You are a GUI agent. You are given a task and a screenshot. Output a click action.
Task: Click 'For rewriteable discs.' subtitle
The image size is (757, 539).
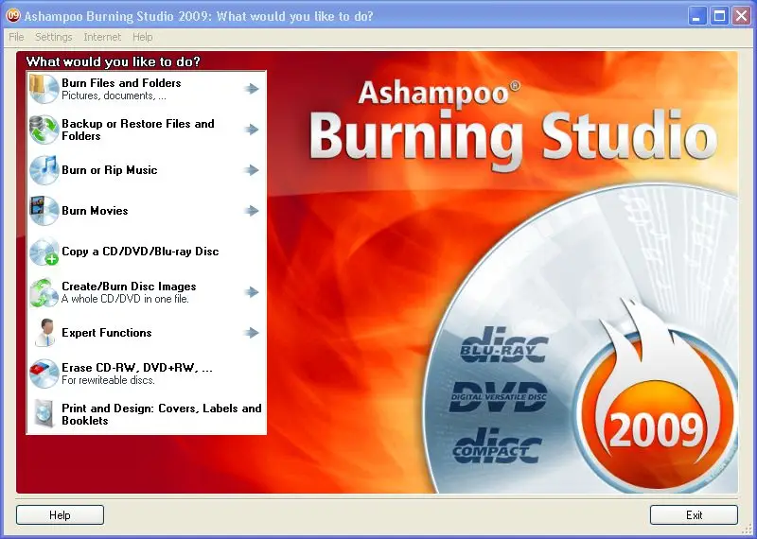[108, 380]
